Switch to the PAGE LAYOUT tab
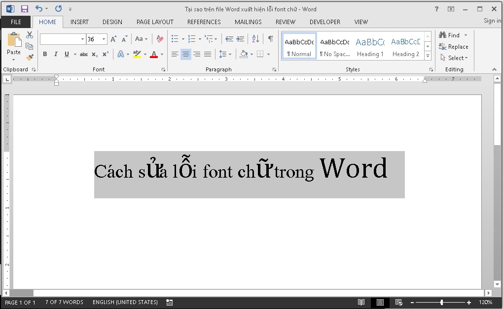503x309 pixels. click(155, 22)
